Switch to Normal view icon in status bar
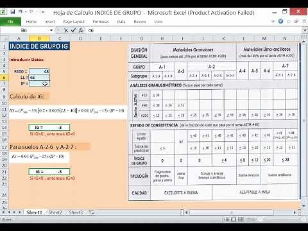 point(227,219)
